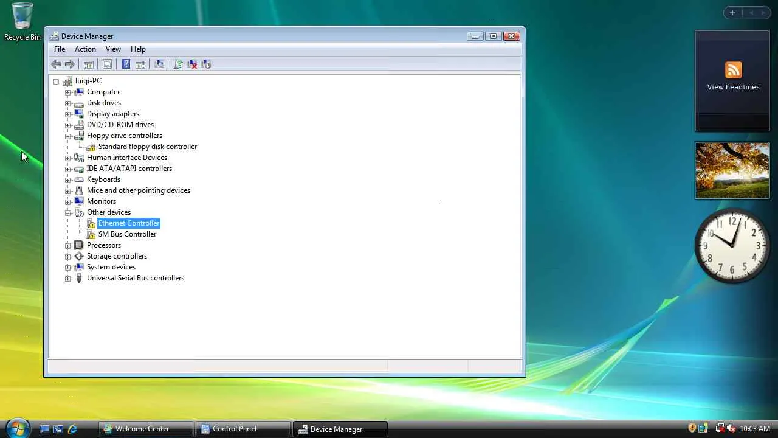The width and height of the screenshot is (778, 438).
Task: Click the Mice and other pointing devices icon
Action: 78,190
